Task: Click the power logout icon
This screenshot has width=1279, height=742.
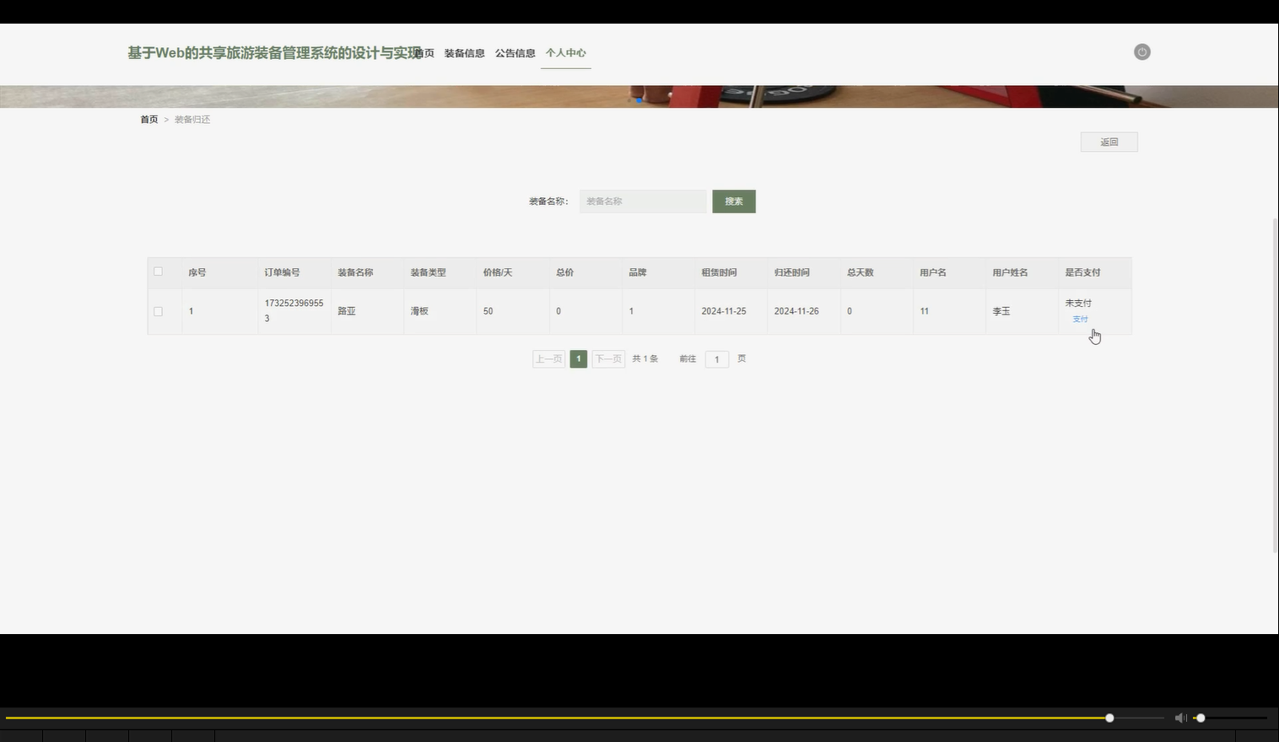Action: (1141, 52)
